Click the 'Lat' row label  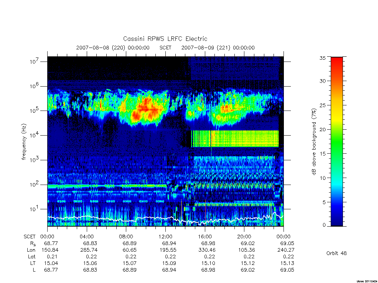coord(32,257)
